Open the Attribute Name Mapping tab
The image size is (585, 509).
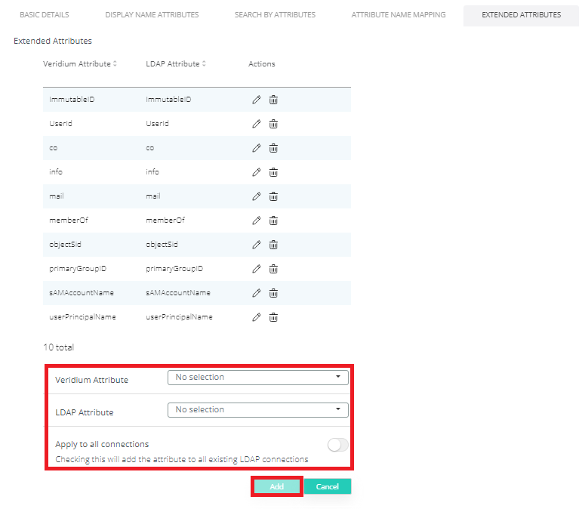(398, 15)
